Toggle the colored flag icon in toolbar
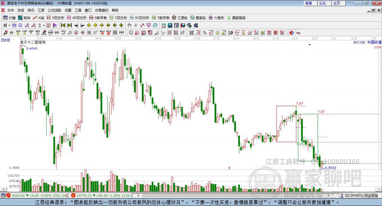This screenshot has width=382, height=206. click(55, 25)
